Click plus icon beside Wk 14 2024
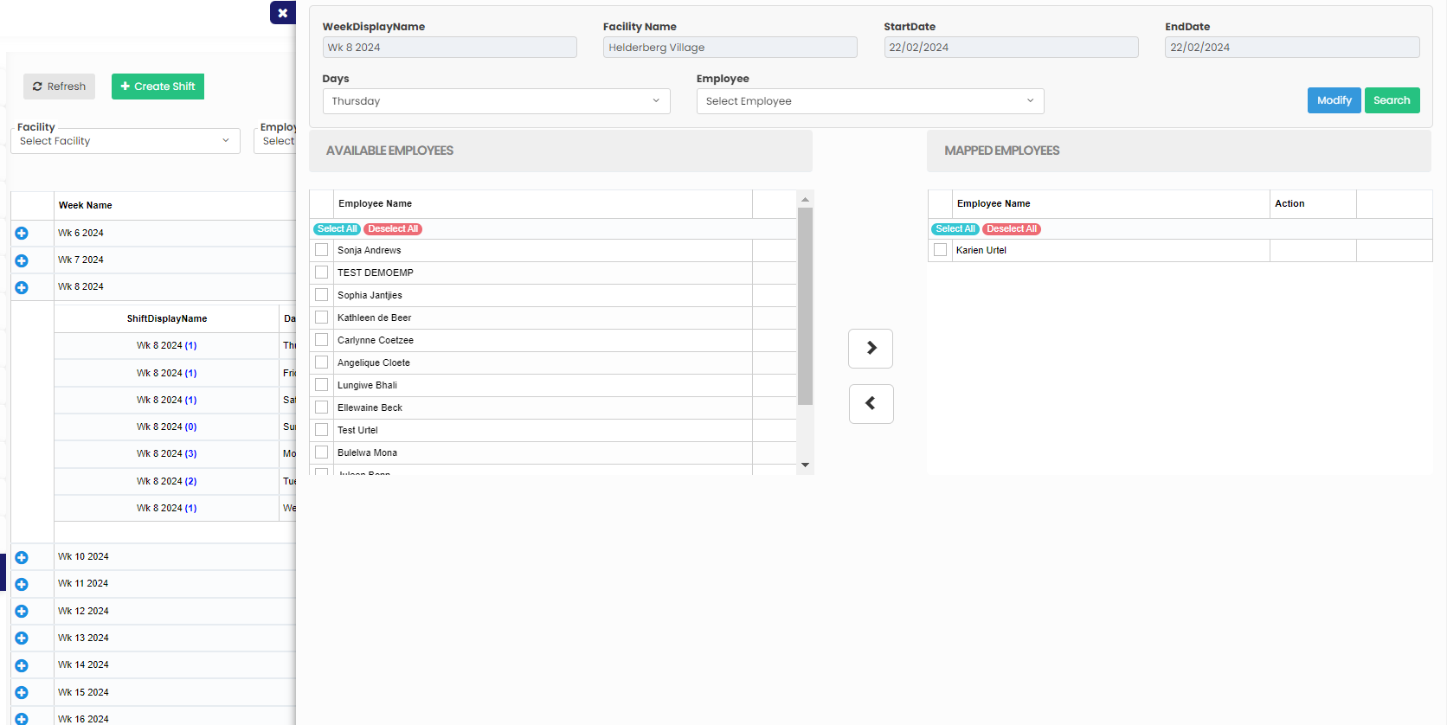Viewport: 1447px width, 725px height. coord(22,665)
